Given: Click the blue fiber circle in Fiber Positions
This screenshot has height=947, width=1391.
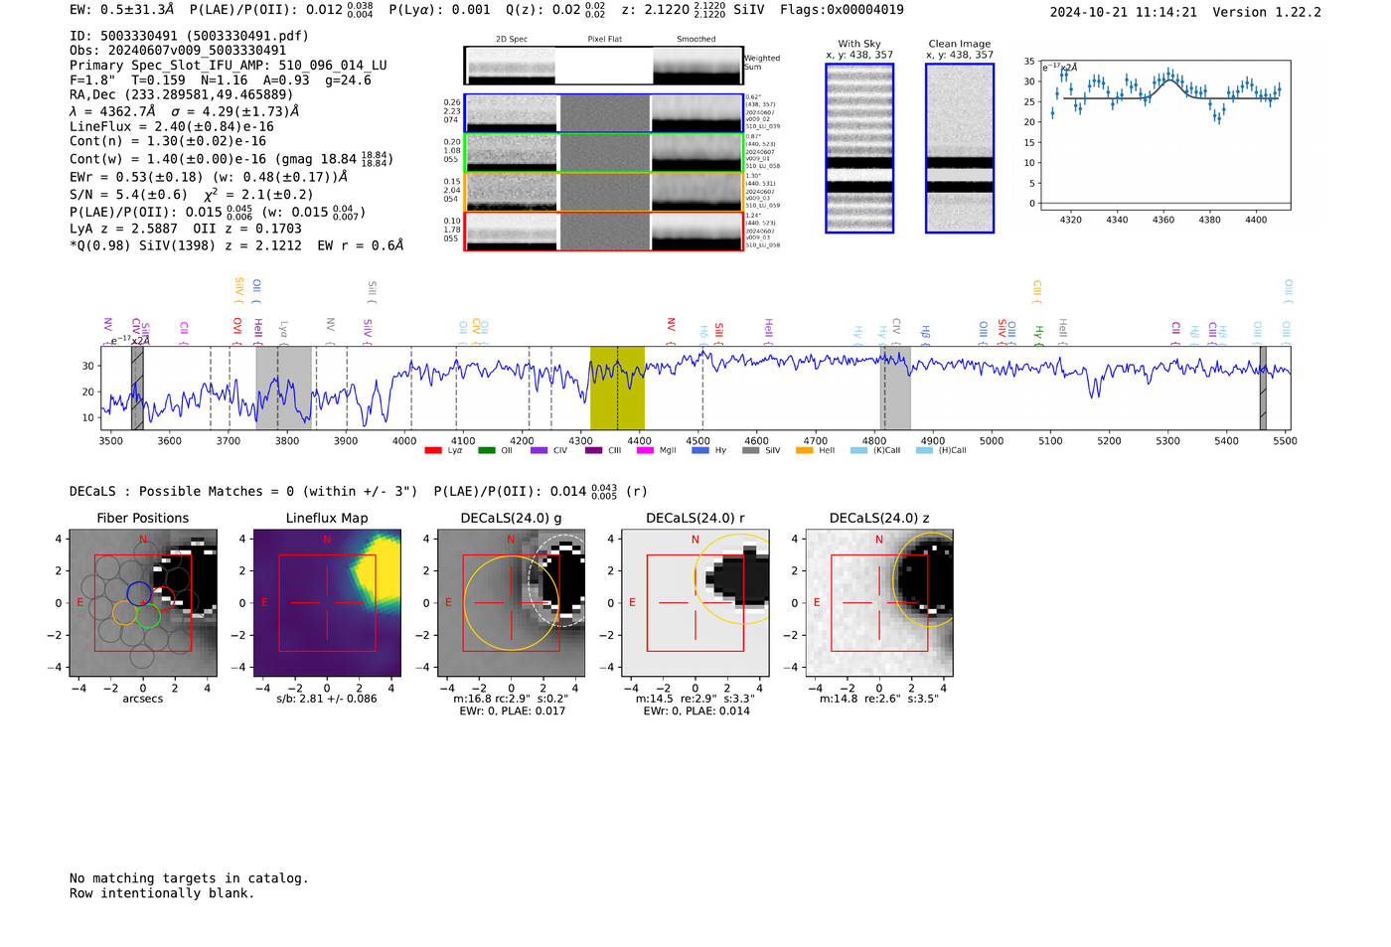Looking at the screenshot, I should (x=139, y=594).
